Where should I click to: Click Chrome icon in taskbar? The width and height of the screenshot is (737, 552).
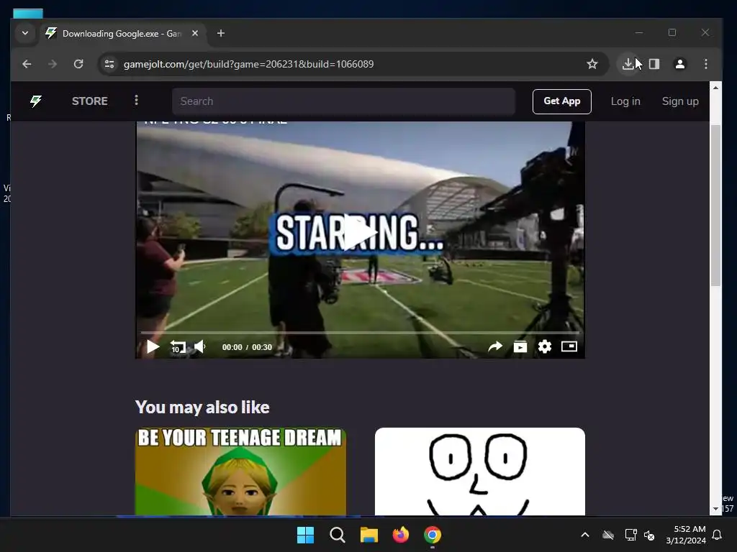pos(433,535)
